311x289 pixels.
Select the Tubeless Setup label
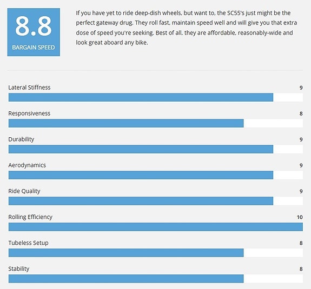pos(28,243)
